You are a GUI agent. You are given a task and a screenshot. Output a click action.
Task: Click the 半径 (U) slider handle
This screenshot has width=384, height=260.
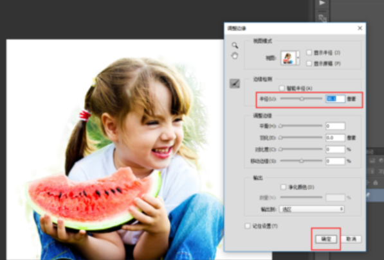pyautogui.click(x=302, y=99)
